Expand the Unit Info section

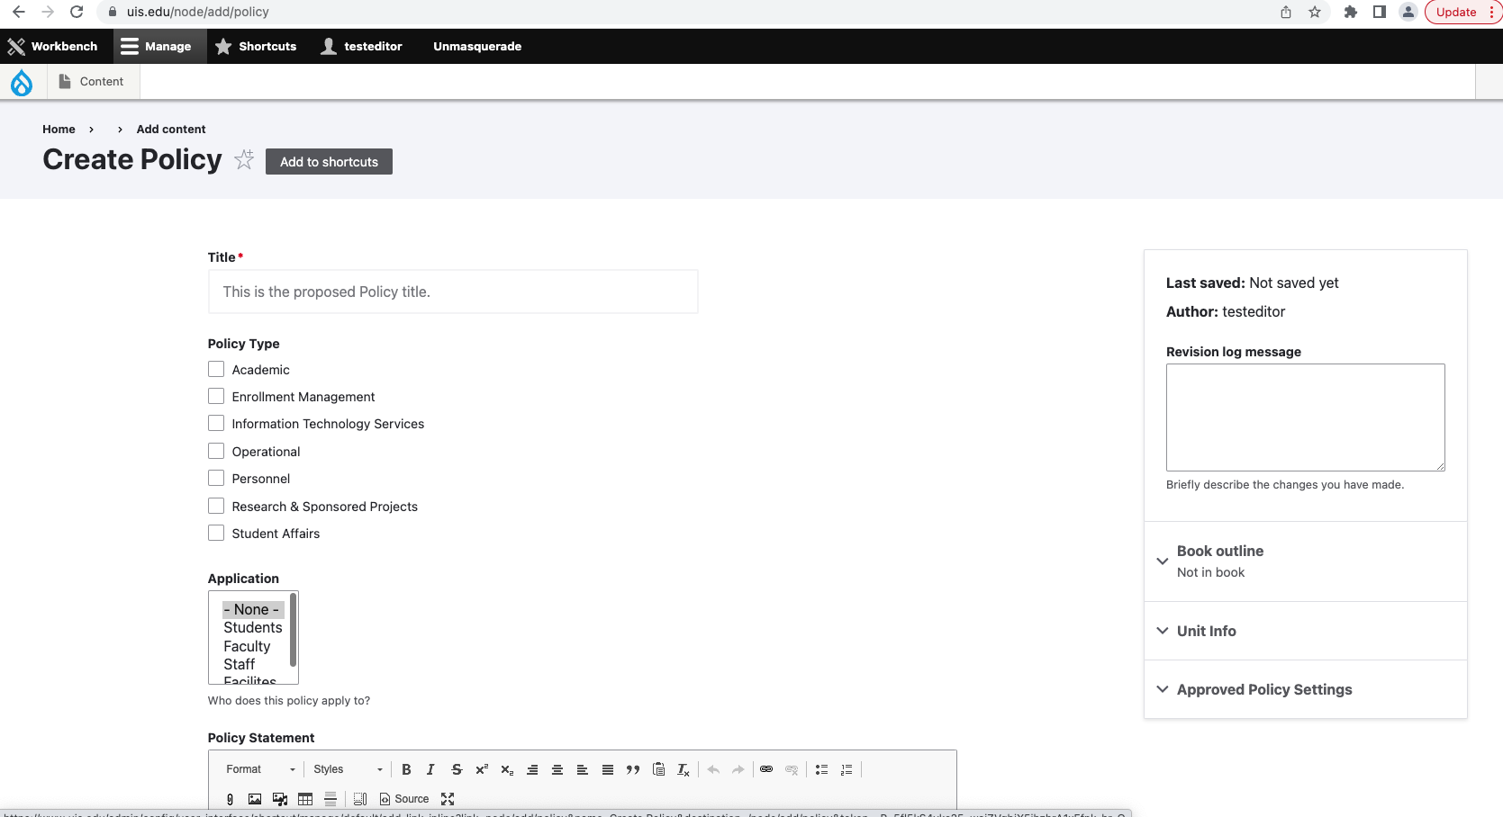pos(1305,631)
